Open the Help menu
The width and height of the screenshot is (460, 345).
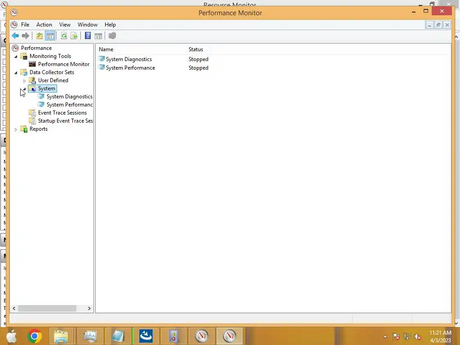111,25
